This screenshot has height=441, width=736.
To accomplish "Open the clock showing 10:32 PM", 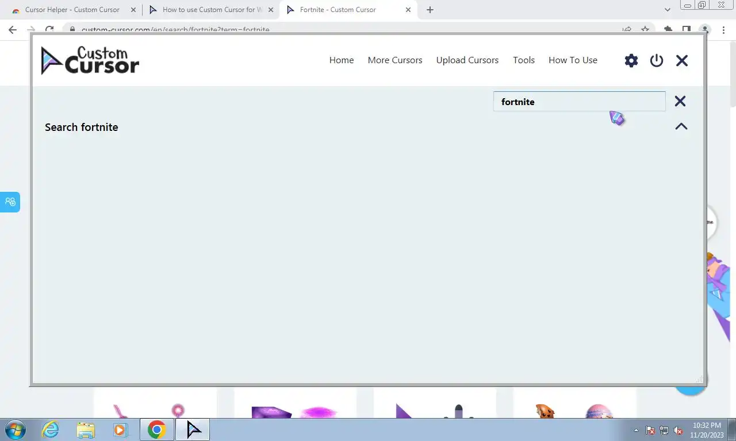I will point(707,430).
